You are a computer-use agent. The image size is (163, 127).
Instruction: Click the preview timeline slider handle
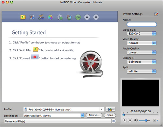pyautogui.click(x=124, y=115)
